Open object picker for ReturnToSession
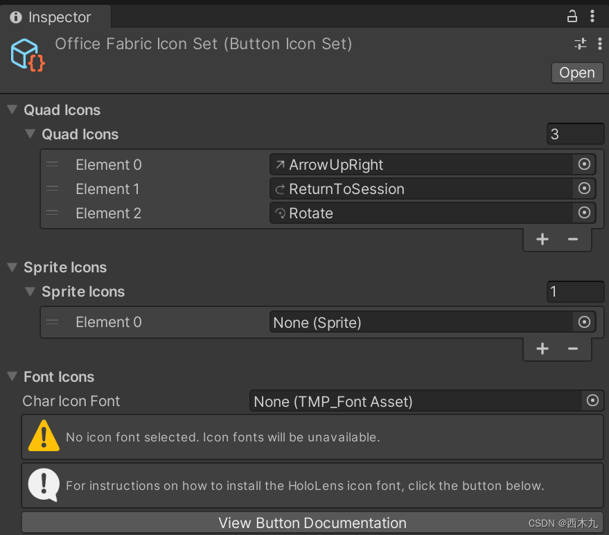Viewport: 609px width, 535px height. pos(584,188)
